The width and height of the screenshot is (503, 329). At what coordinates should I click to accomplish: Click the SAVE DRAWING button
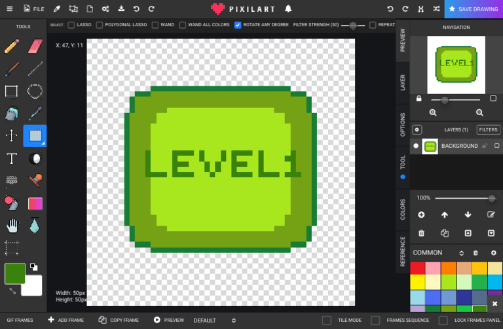pos(474,9)
